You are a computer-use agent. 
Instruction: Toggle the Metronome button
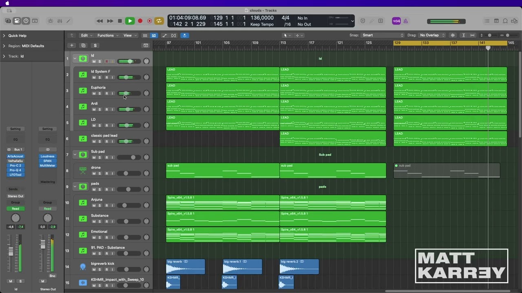405,21
